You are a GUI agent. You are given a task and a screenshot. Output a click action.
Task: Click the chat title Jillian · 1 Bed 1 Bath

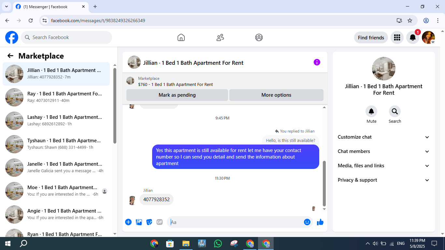click(x=194, y=63)
